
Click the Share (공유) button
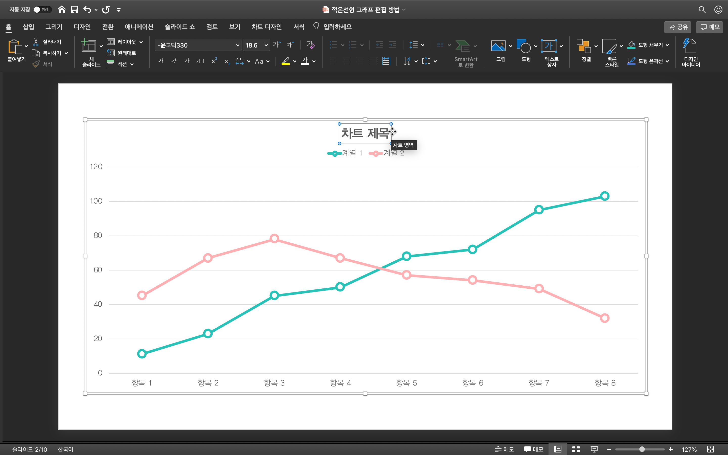[x=677, y=27]
